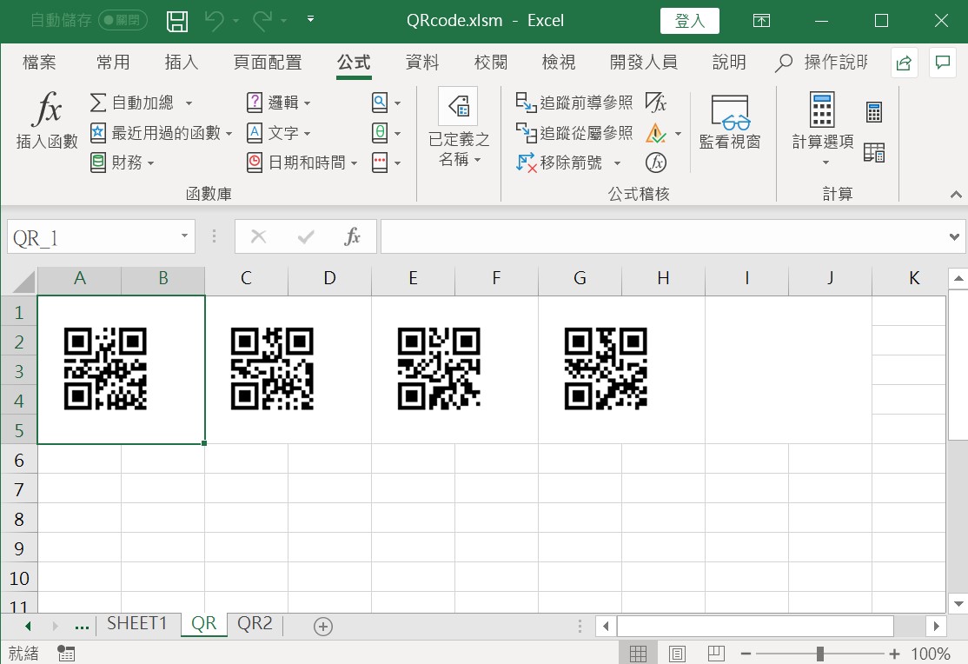968x664 pixels.
Task: Click the zoom slider handle
Action: 819,654
